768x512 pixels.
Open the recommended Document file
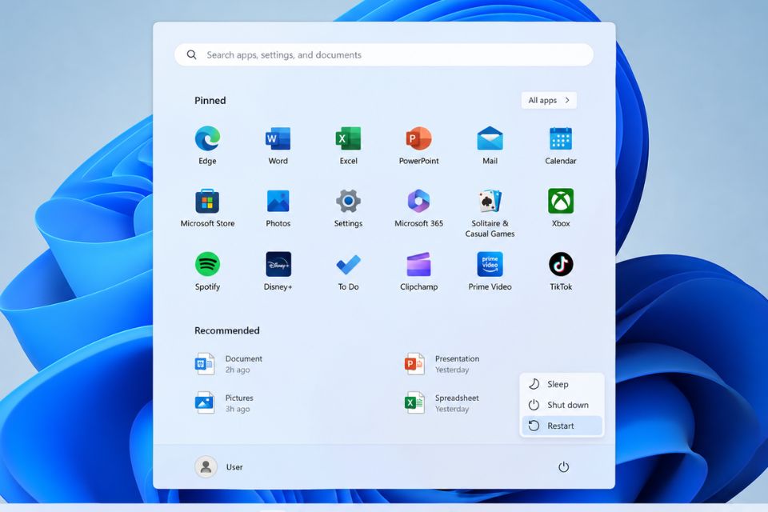(x=229, y=364)
